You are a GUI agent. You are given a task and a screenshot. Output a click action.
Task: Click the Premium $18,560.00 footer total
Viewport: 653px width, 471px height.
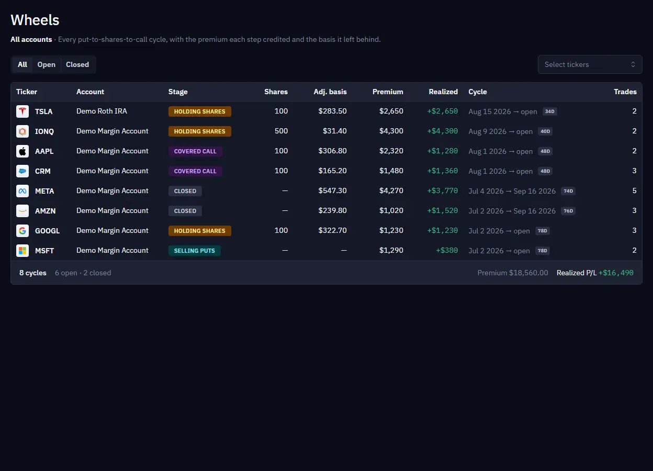pyautogui.click(x=513, y=273)
